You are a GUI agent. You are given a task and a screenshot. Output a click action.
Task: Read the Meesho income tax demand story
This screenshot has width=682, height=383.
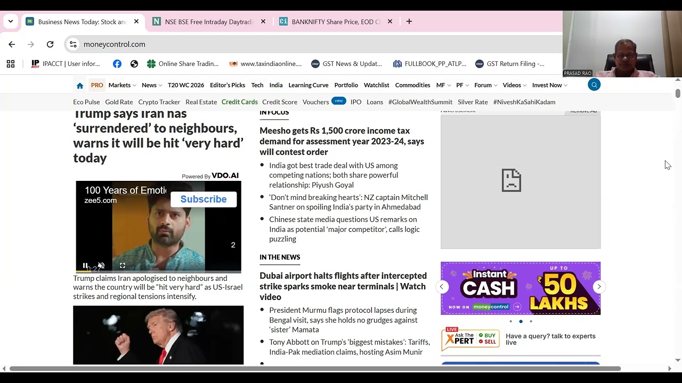coord(342,141)
